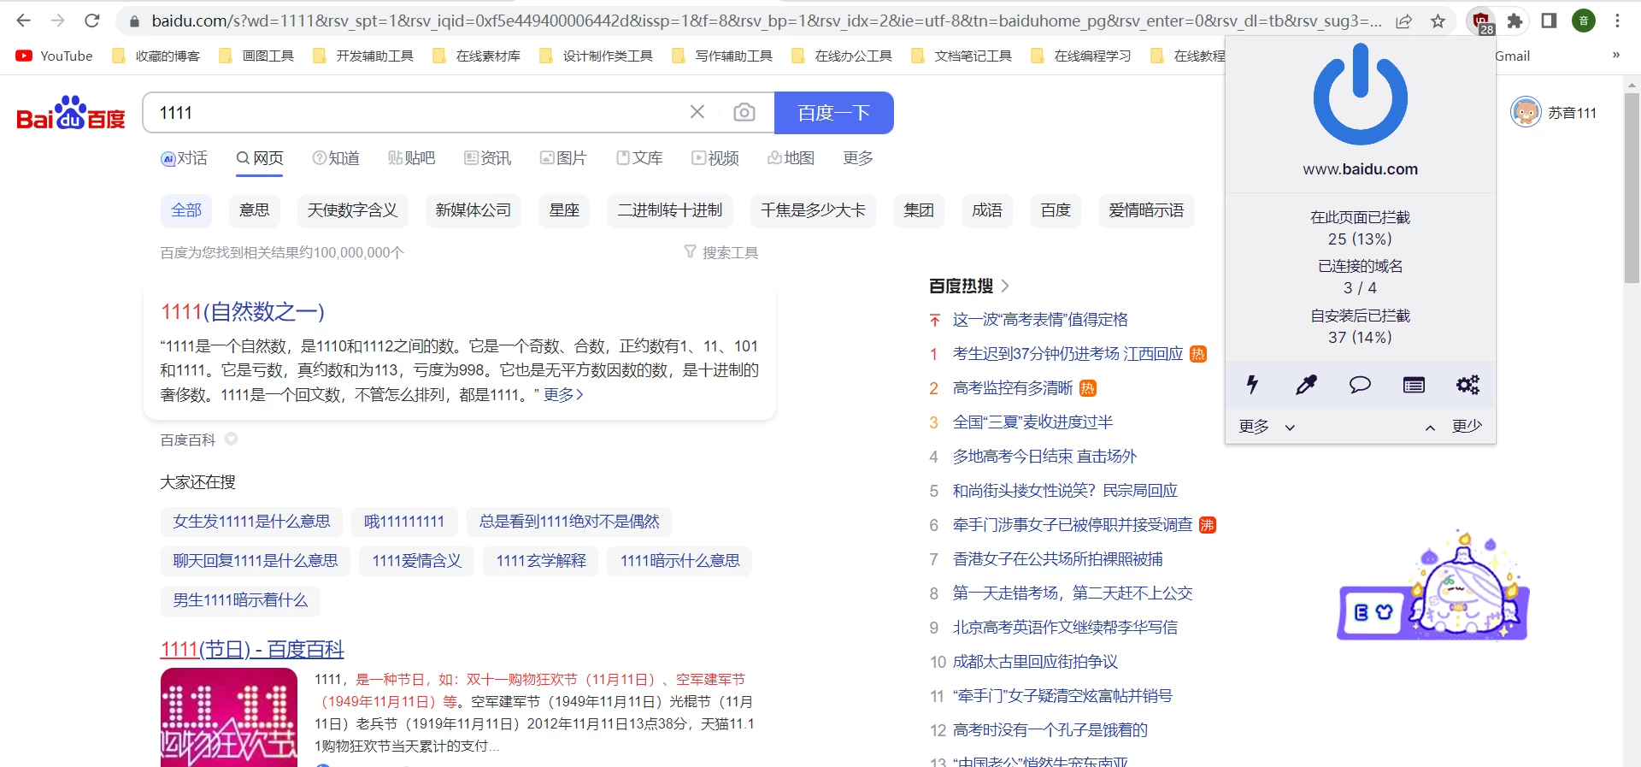This screenshot has width=1641, height=767.
Task: Open 更多 search categories
Action: (858, 158)
